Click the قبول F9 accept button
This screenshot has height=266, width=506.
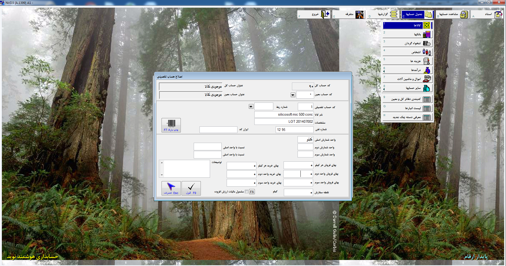(191, 188)
